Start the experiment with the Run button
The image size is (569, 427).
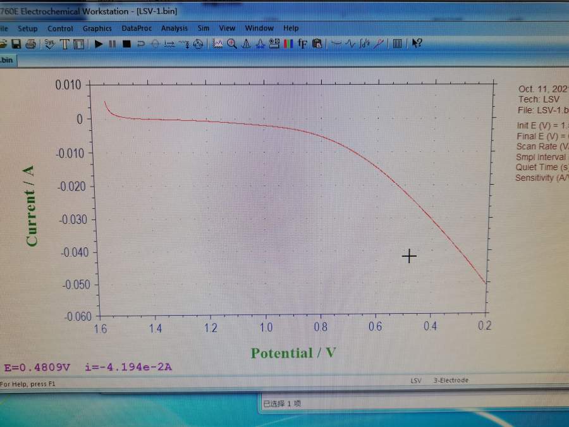(99, 44)
